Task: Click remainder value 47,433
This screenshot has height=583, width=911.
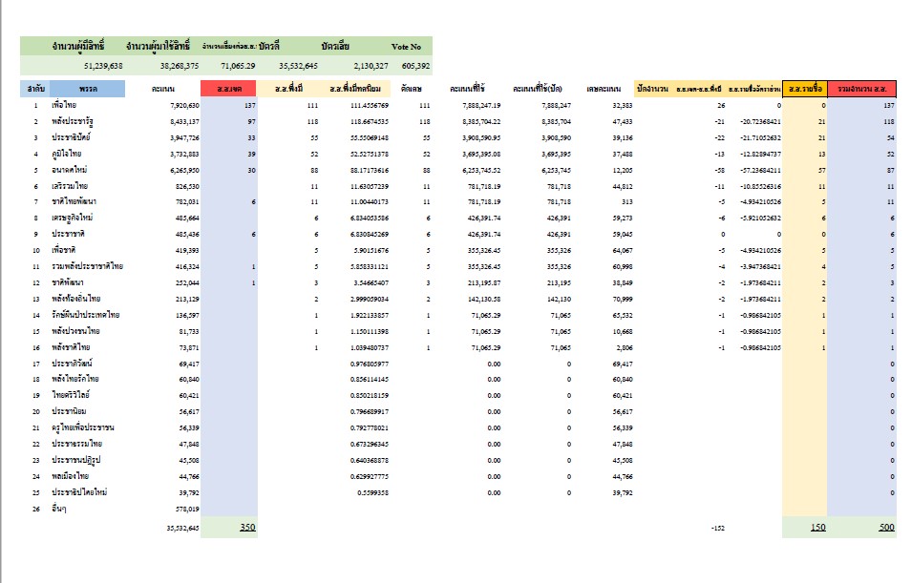Action: [x=622, y=121]
